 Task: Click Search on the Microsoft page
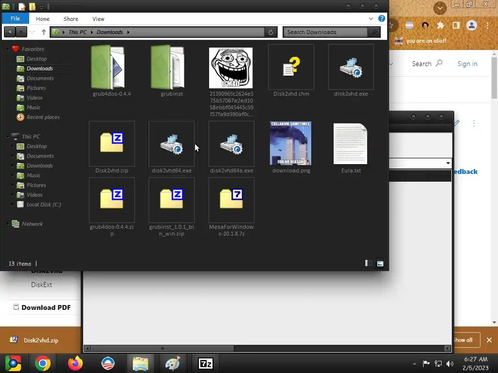click(x=427, y=64)
